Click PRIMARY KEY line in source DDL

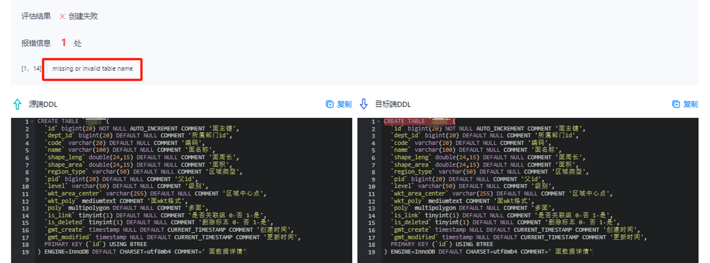95,244
